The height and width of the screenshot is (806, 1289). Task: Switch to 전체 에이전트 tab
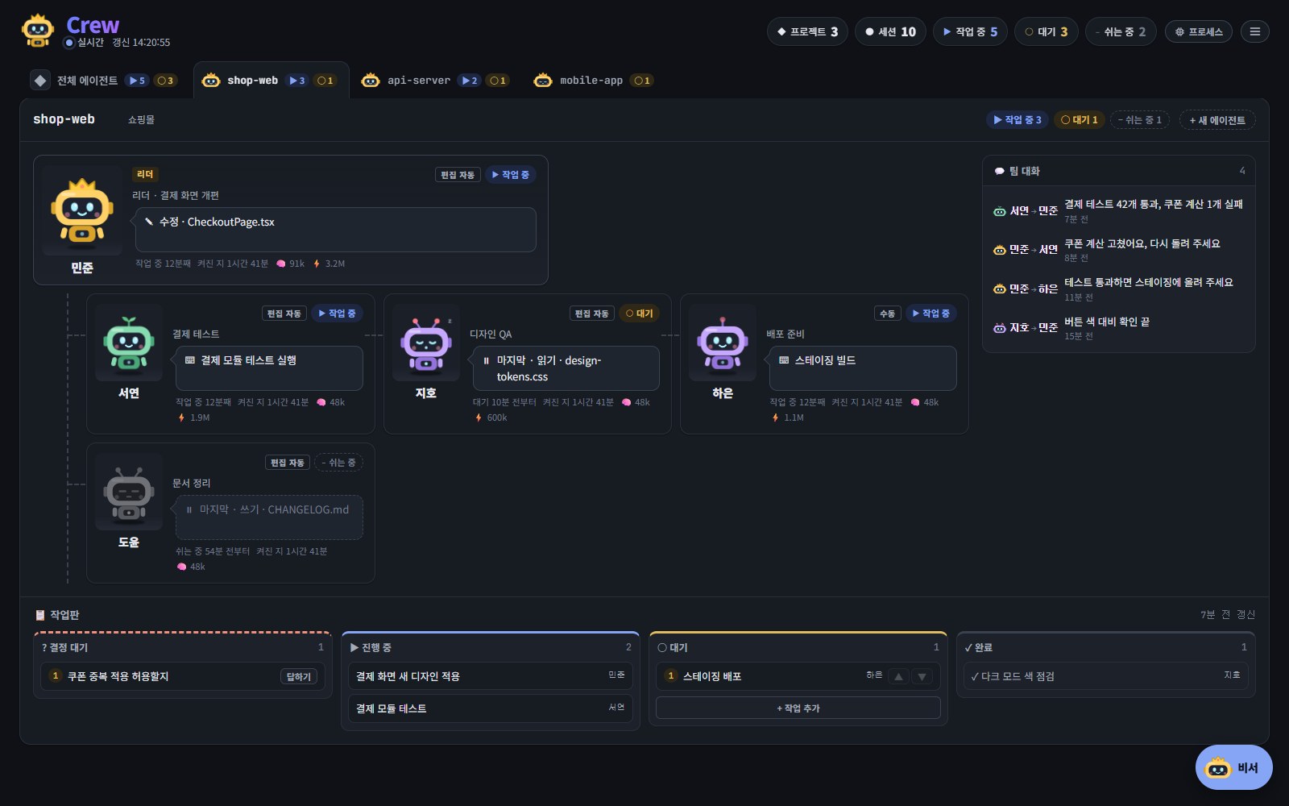point(103,81)
